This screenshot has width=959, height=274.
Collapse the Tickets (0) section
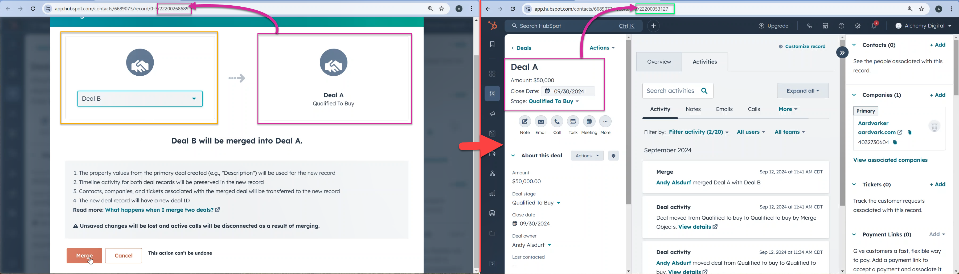(x=854, y=185)
